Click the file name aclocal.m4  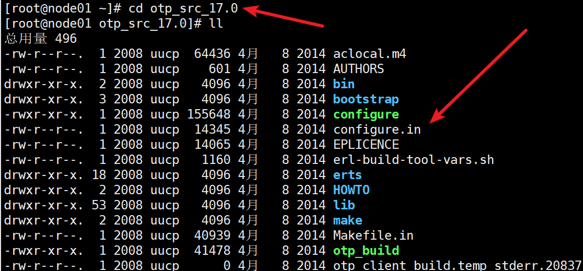pos(370,54)
